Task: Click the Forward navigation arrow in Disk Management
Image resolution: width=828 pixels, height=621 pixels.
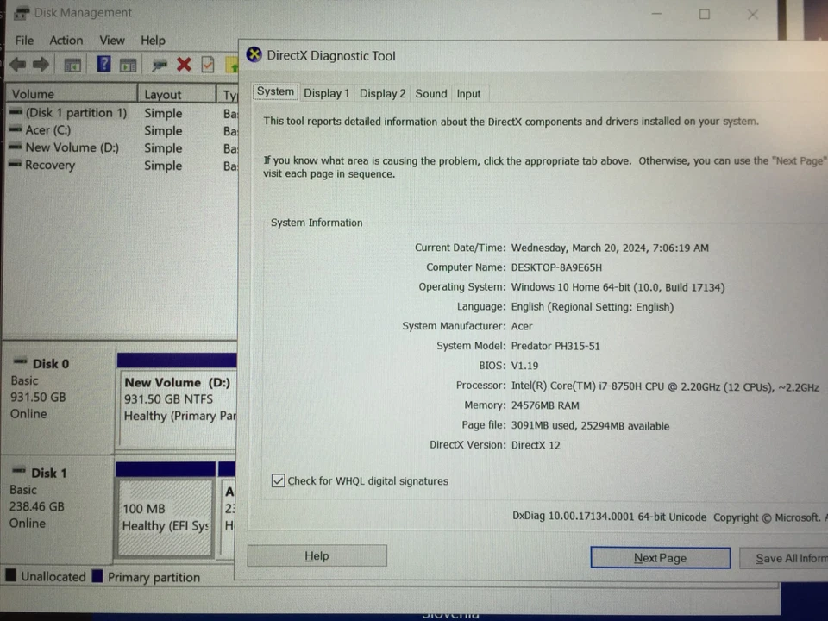Action: (x=41, y=64)
